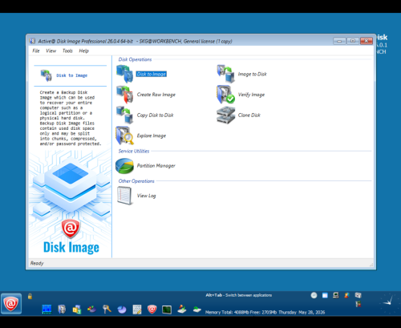Click the 'Ready' status bar text

click(x=37, y=263)
